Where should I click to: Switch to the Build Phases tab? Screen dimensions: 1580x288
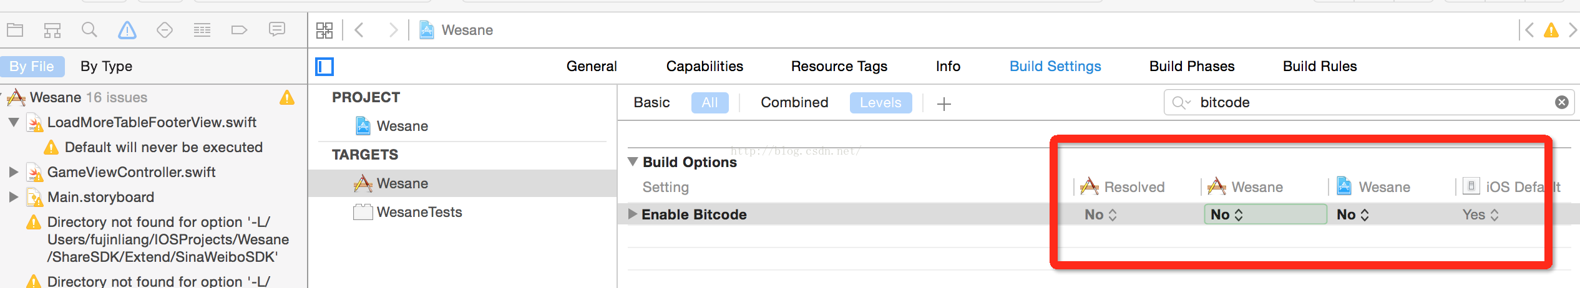pyautogui.click(x=1192, y=66)
